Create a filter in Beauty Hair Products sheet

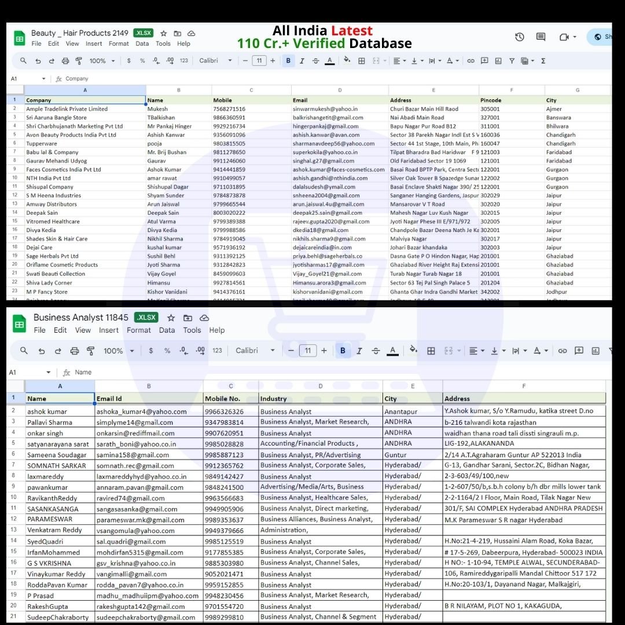[512, 61]
